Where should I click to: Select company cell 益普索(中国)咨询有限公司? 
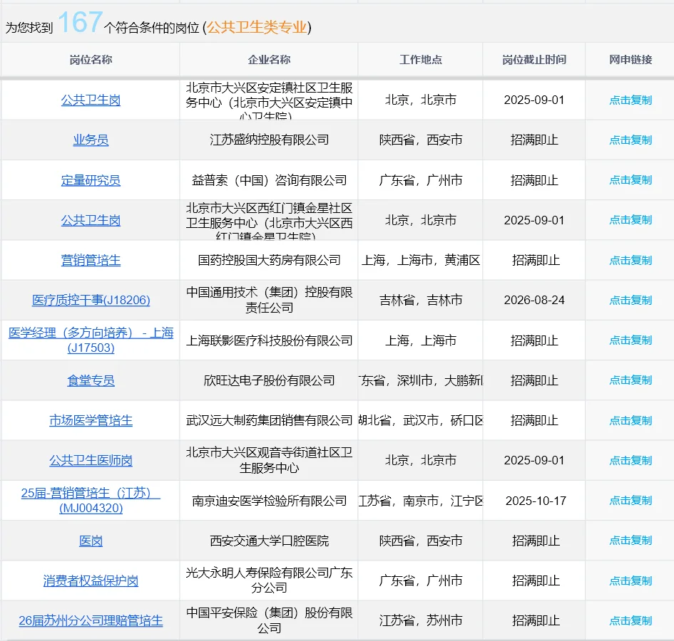269,180
